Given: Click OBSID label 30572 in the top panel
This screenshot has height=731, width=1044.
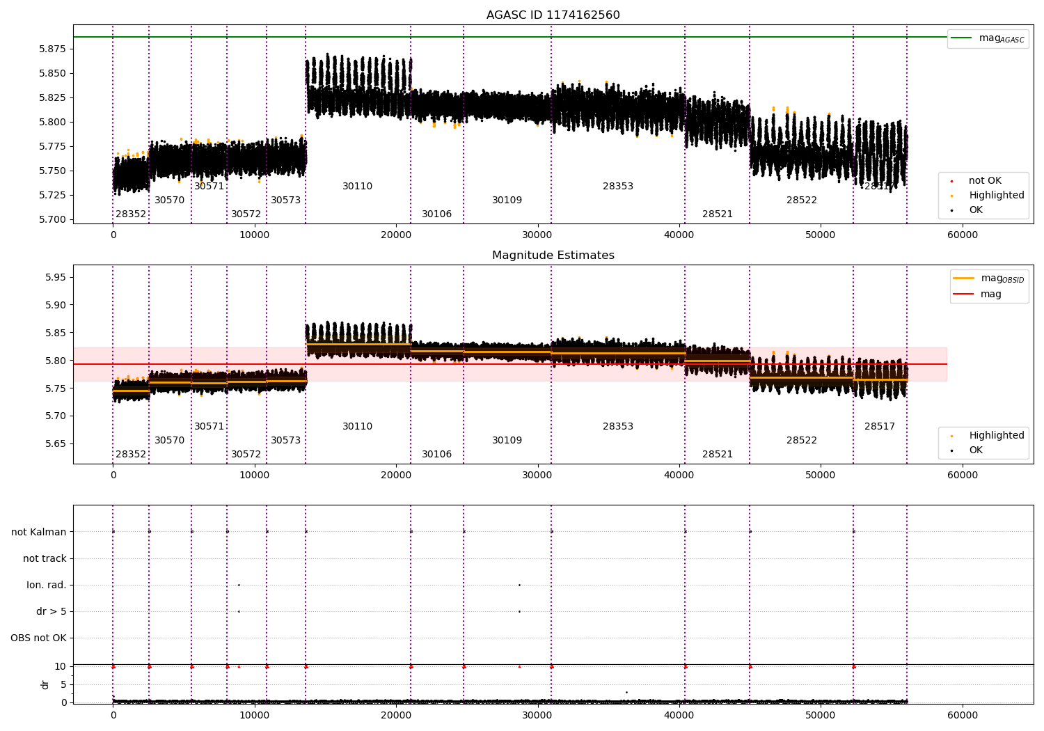Looking at the screenshot, I should coord(246,214).
